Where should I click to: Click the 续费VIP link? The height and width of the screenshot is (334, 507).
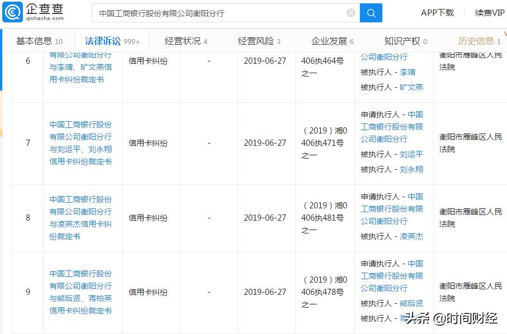point(489,12)
